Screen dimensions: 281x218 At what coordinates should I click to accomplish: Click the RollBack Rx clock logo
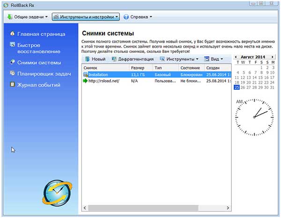pos(57,193)
